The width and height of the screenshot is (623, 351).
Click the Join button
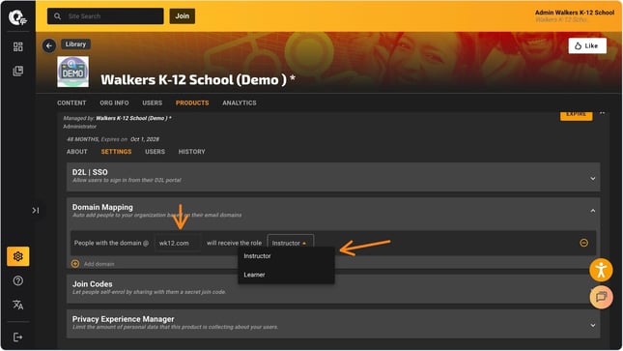(183, 15)
